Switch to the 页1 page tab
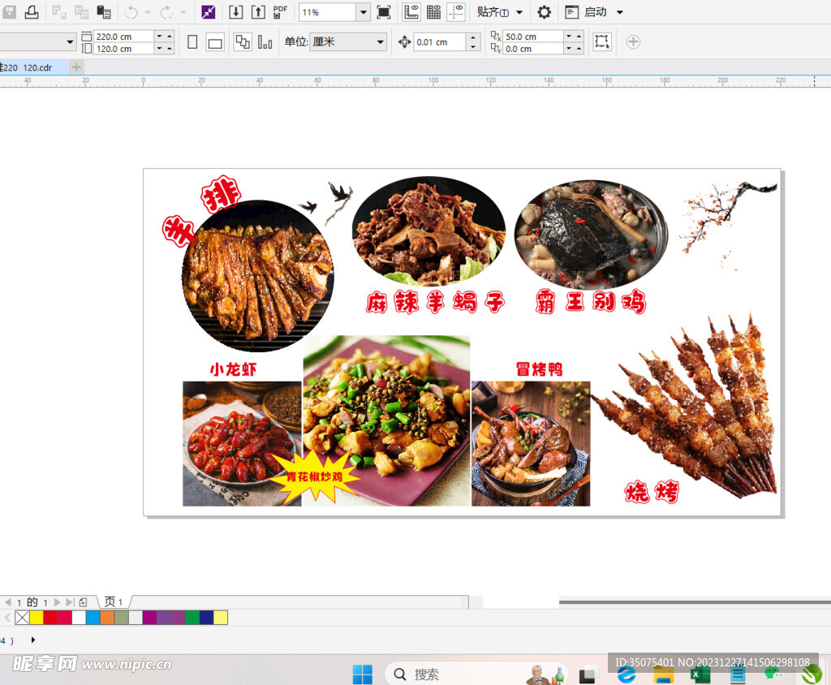Screen dimensions: 831x685 (114, 602)
